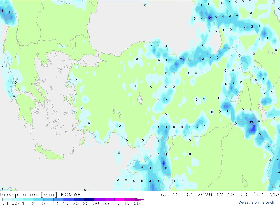Screen dimensions: 280x205
Task: Pick the 10–15 mm legend color swatch
Action: [59, 199]
